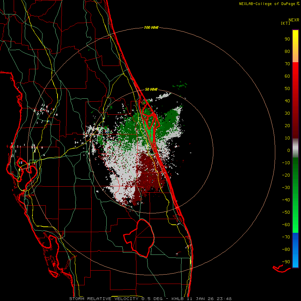
Task: Click the 0.5 DEG elevation text in the footer
Action: pos(152,299)
